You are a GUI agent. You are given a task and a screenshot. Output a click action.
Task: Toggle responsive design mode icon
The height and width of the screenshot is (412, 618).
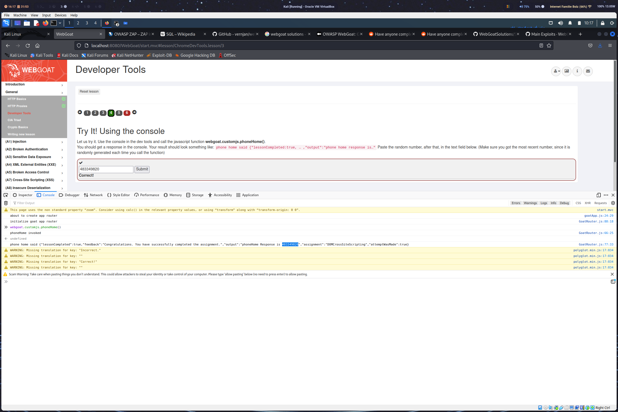point(599,195)
